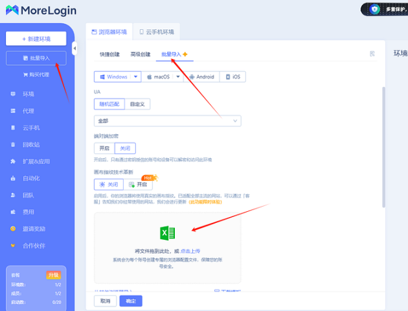This screenshot has width=408, height=311.
Task: Select 自定义 UA option
Action: 137,104
